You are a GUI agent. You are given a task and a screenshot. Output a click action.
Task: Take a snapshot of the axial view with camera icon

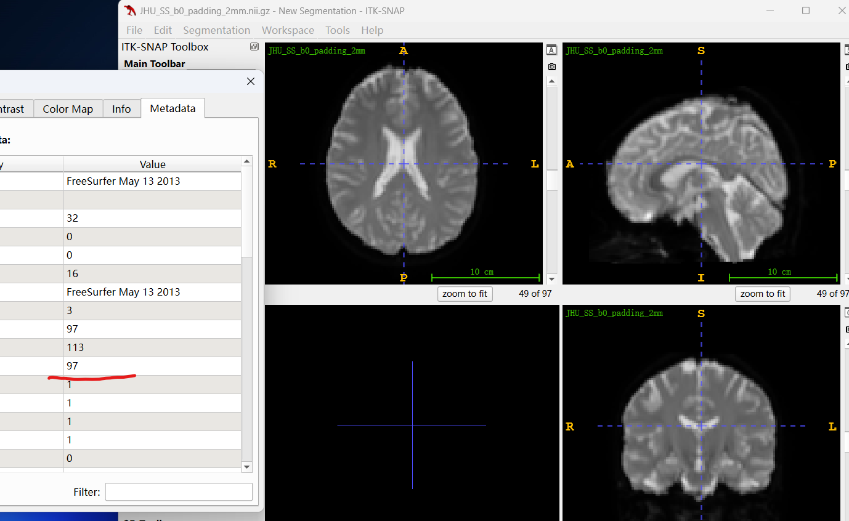point(551,67)
